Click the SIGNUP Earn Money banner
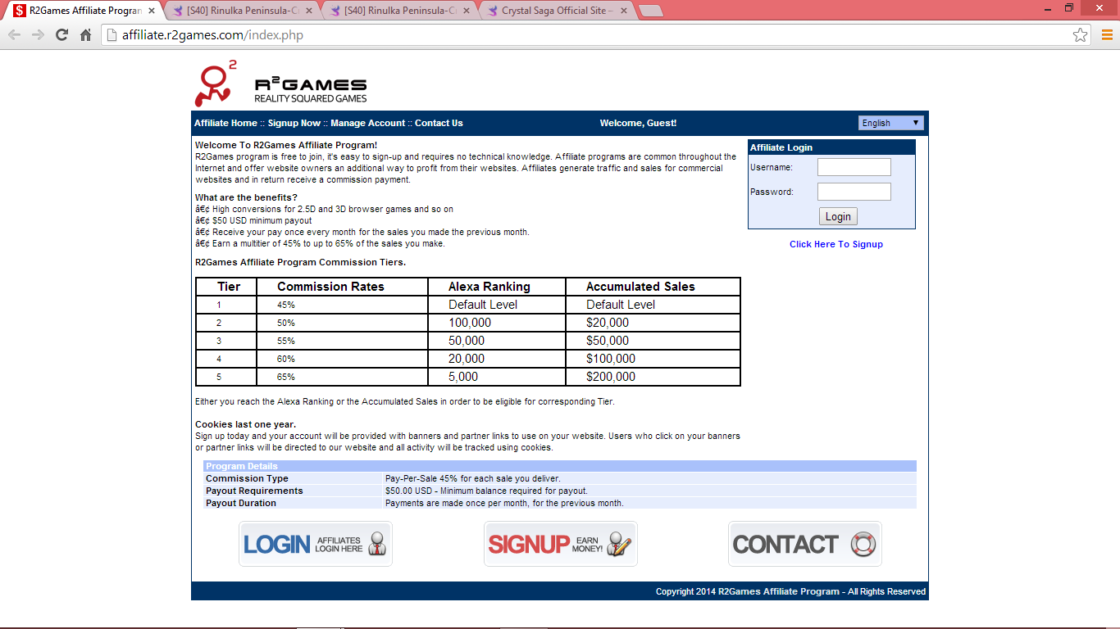Screen dimensions: 1120x629 [x=561, y=544]
